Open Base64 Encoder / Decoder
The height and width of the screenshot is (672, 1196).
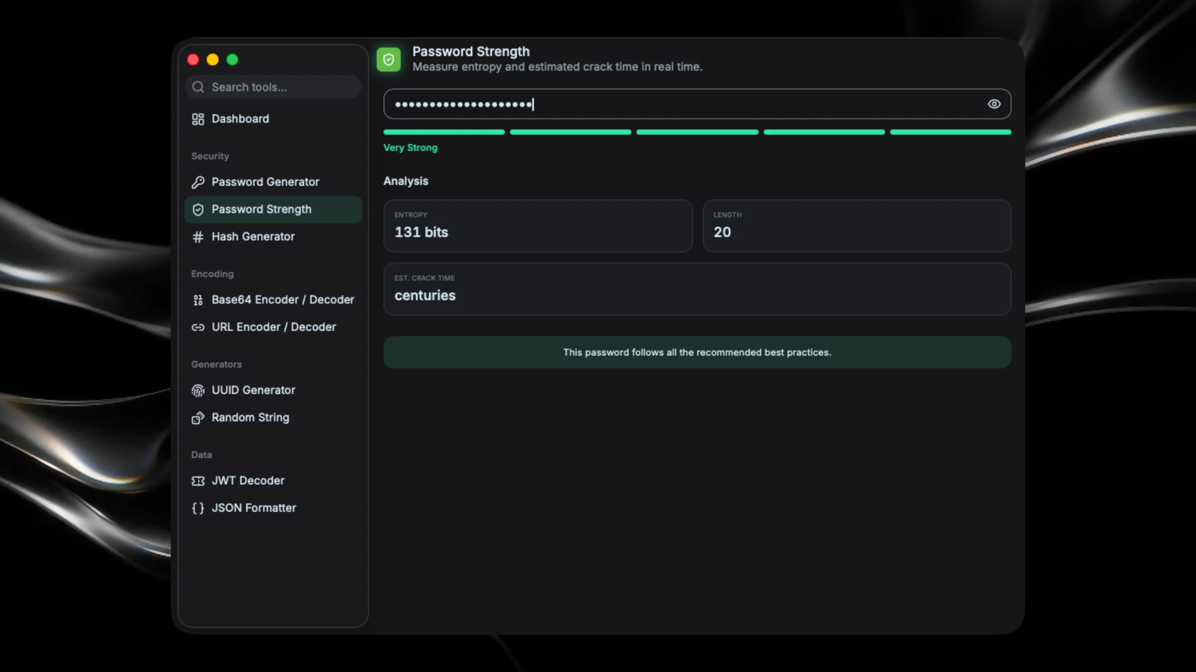(x=273, y=300)
